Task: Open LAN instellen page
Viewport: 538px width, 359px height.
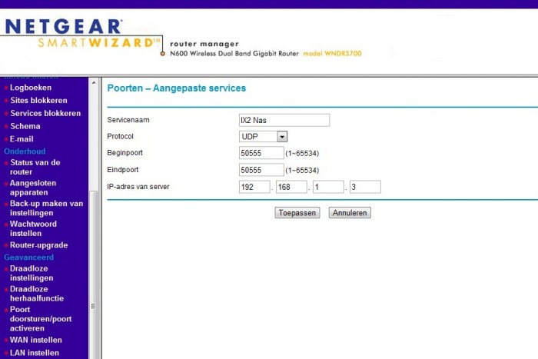Action: pyautogui.click(x=35, y=353)
